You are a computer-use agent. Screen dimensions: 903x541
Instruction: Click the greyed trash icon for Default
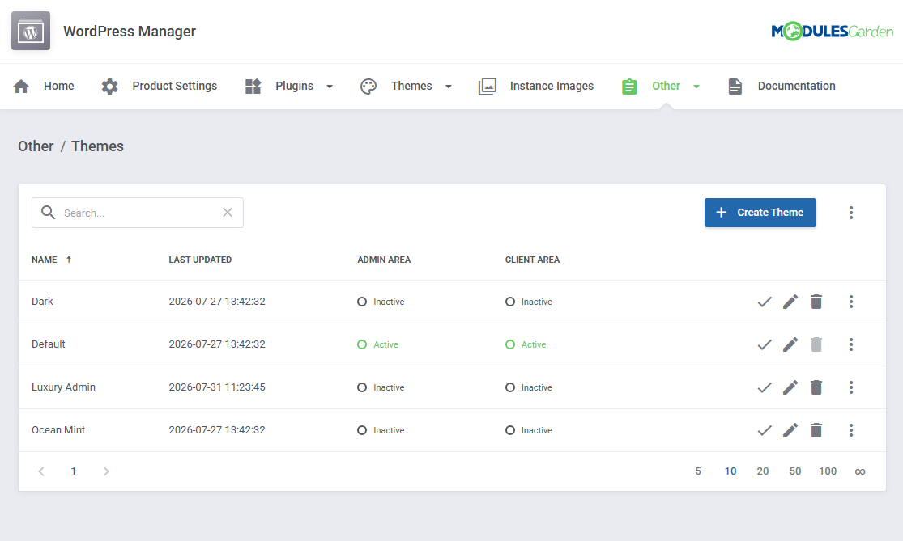[x=816, y=344]
